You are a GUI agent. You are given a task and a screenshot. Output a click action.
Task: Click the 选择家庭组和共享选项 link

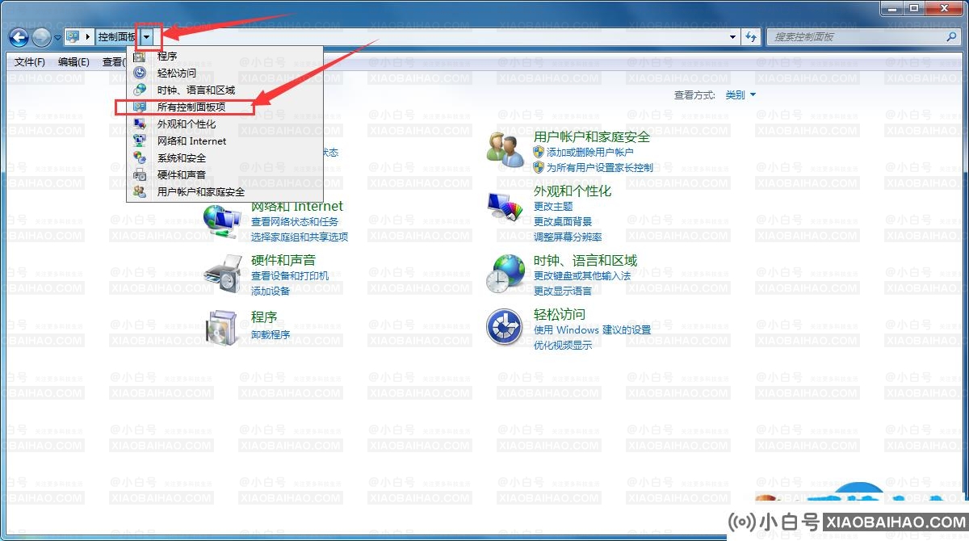300,237
